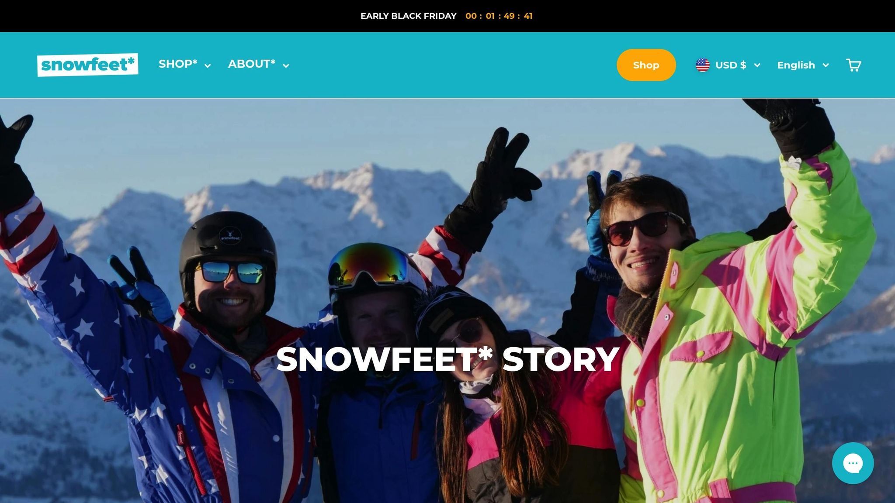Choose the English language label
Screen dimensions: 895x503
pos(796,65)
